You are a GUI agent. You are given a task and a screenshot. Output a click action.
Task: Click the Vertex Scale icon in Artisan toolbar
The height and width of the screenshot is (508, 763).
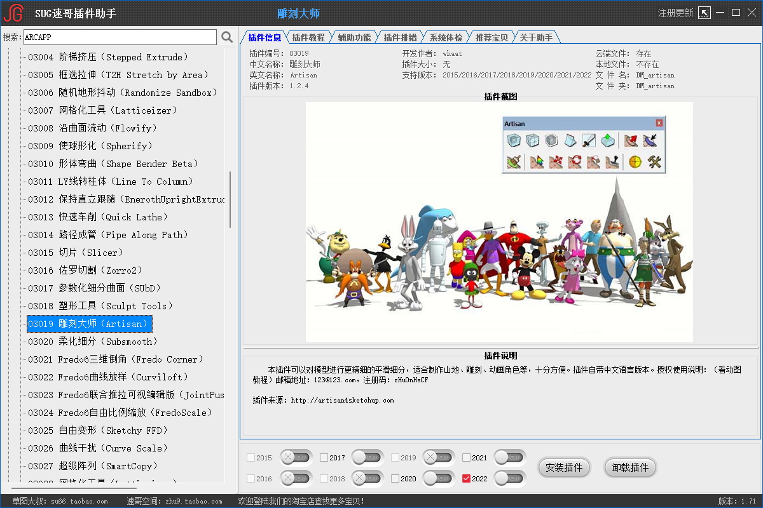(593, 162)
